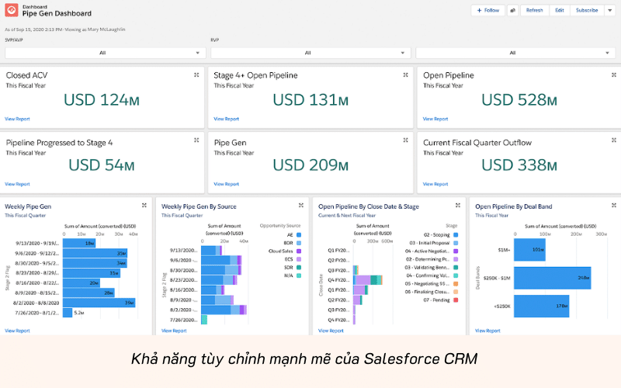Screen dimensions: 621x388
Task: Click the USD 338M Outflow value
Action: (519, 165)
